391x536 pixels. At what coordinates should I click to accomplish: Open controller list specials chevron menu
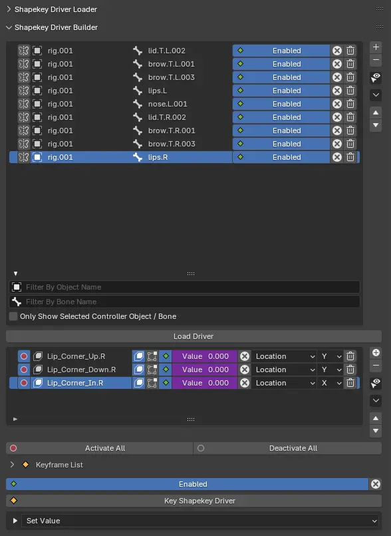coord(376,95)
